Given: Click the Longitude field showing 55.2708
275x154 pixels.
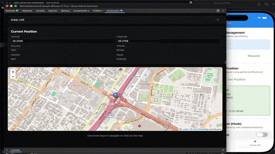Looking at the screenshot, I should point(168,41).
